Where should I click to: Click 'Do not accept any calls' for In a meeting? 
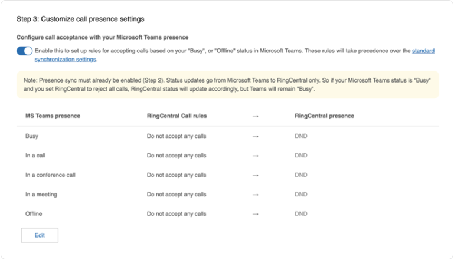[177, 195]
